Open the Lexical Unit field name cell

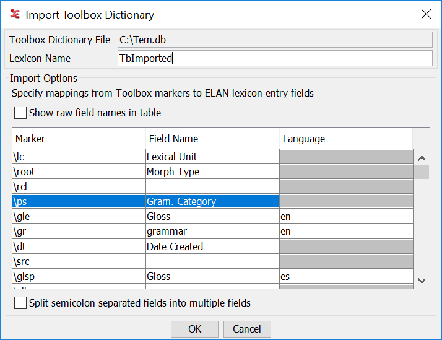pos(212,157)
